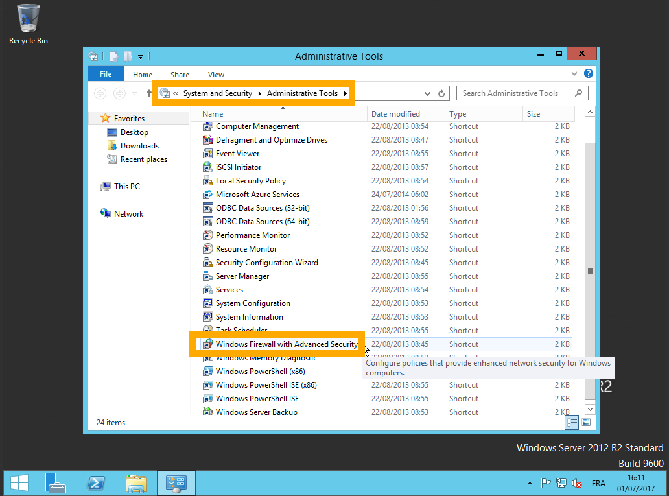Click the Search Administrative Tools field

[522, 93]
